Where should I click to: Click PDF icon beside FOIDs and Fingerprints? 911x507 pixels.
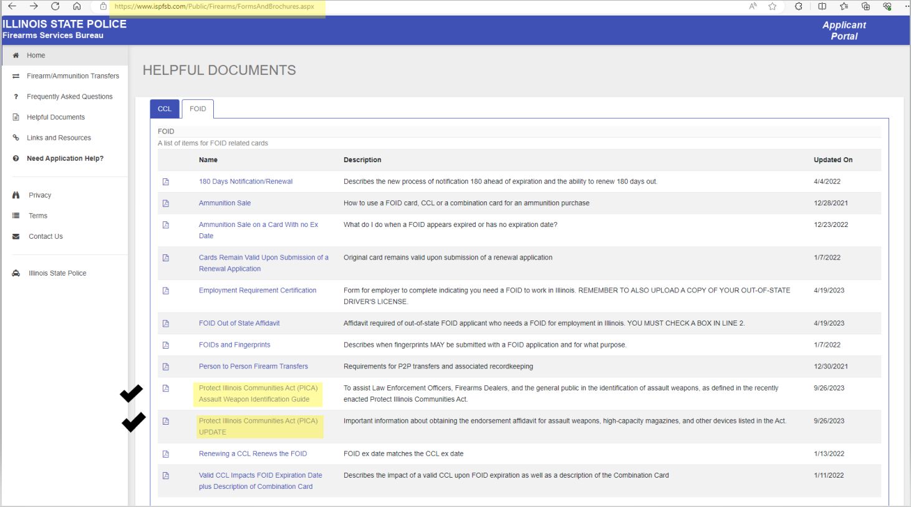[x=166, y=345]
